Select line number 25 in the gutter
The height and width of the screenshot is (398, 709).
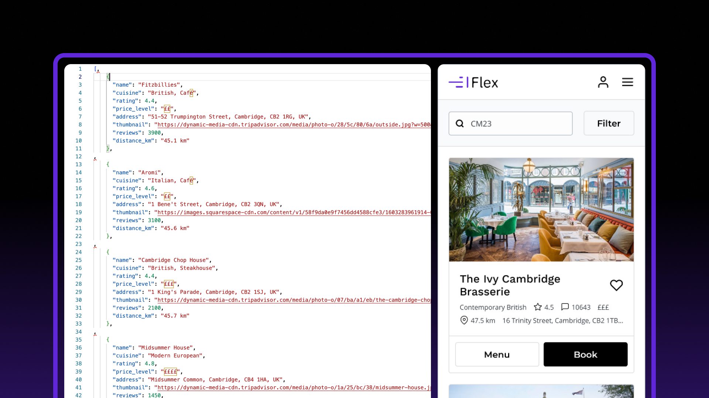pyautogui.click(x=78, y=260)
